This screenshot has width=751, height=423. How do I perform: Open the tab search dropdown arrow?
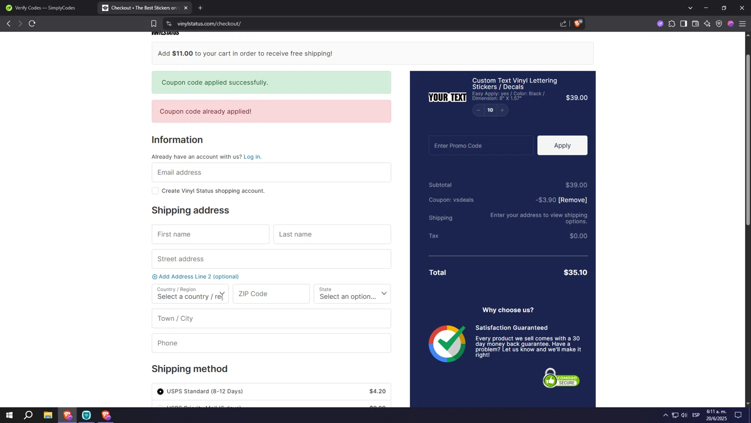pyautogui.click(x=690, y=8)
